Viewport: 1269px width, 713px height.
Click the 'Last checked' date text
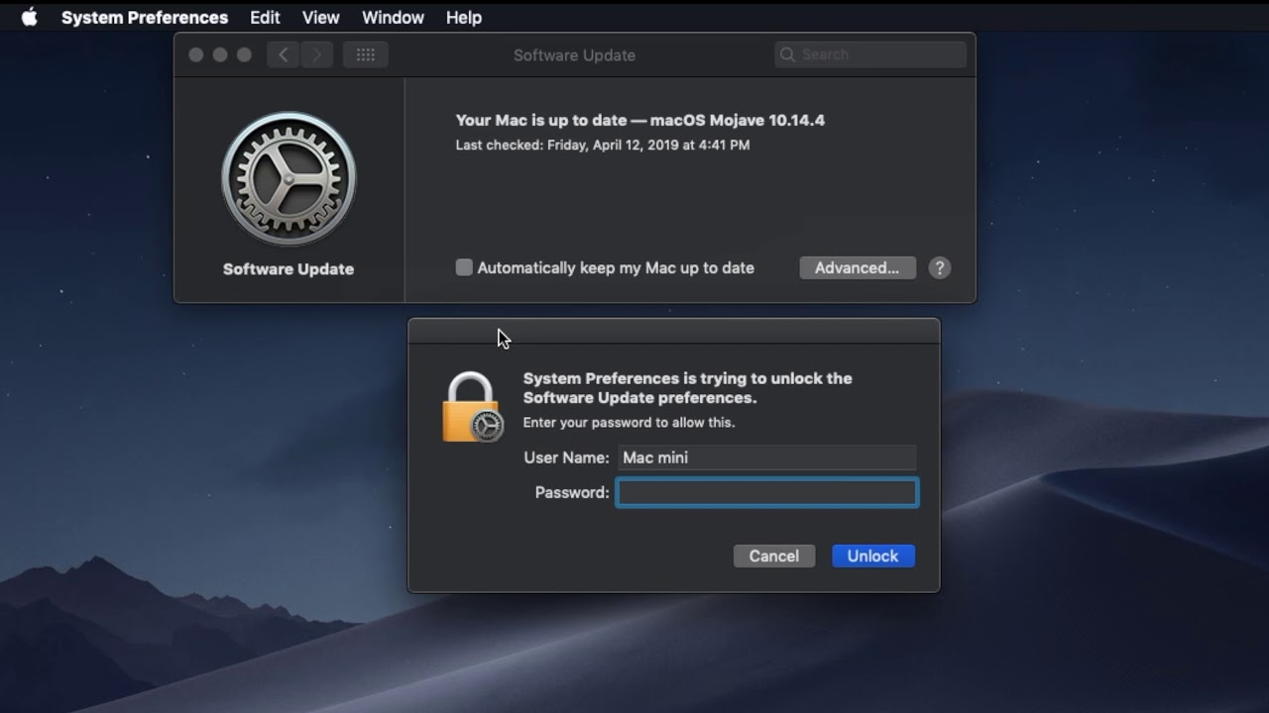tap(603, 145)
